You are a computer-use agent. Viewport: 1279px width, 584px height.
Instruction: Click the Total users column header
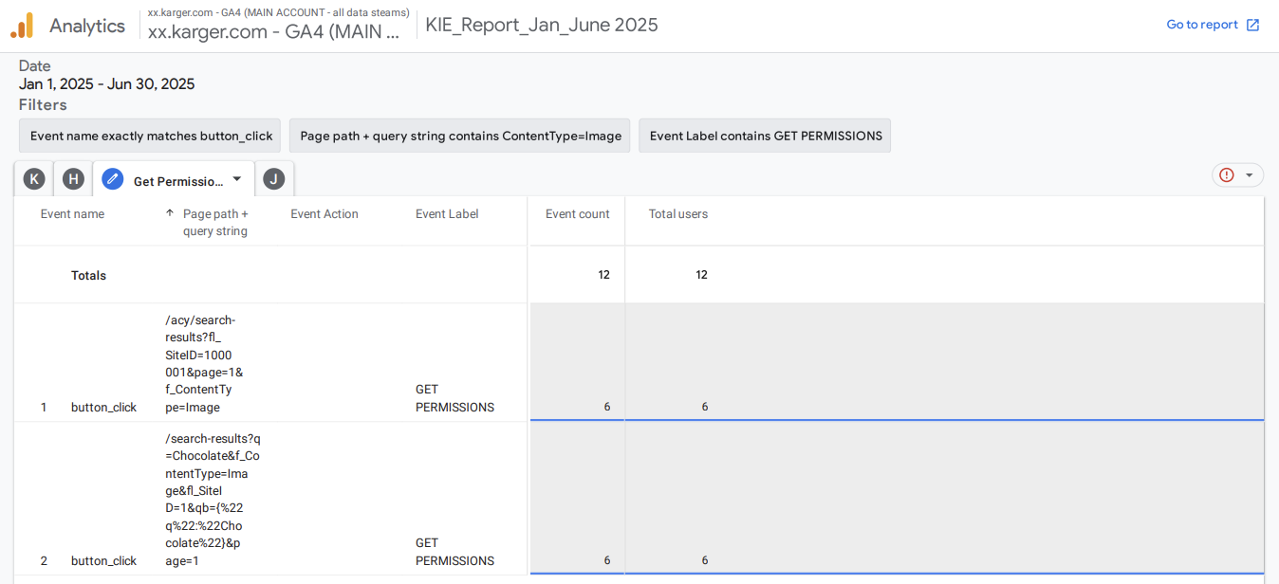678,214
